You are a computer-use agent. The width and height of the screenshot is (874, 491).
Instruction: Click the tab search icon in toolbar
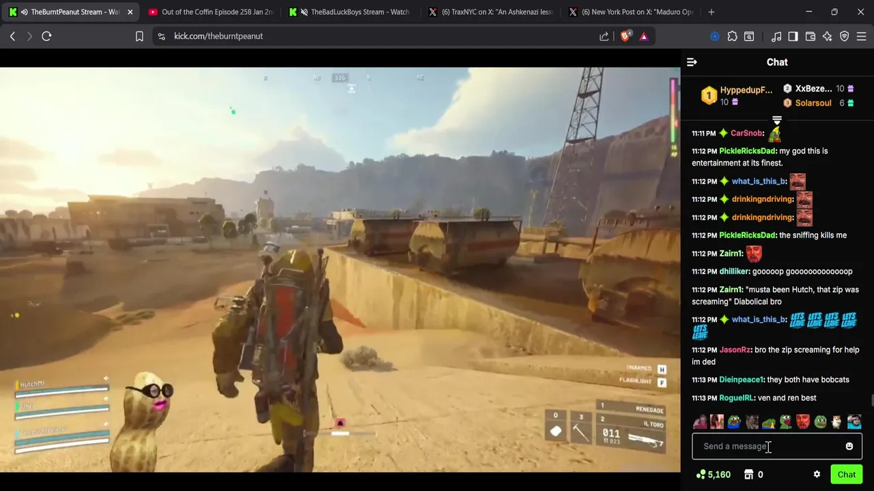click(x=749, y=36)
